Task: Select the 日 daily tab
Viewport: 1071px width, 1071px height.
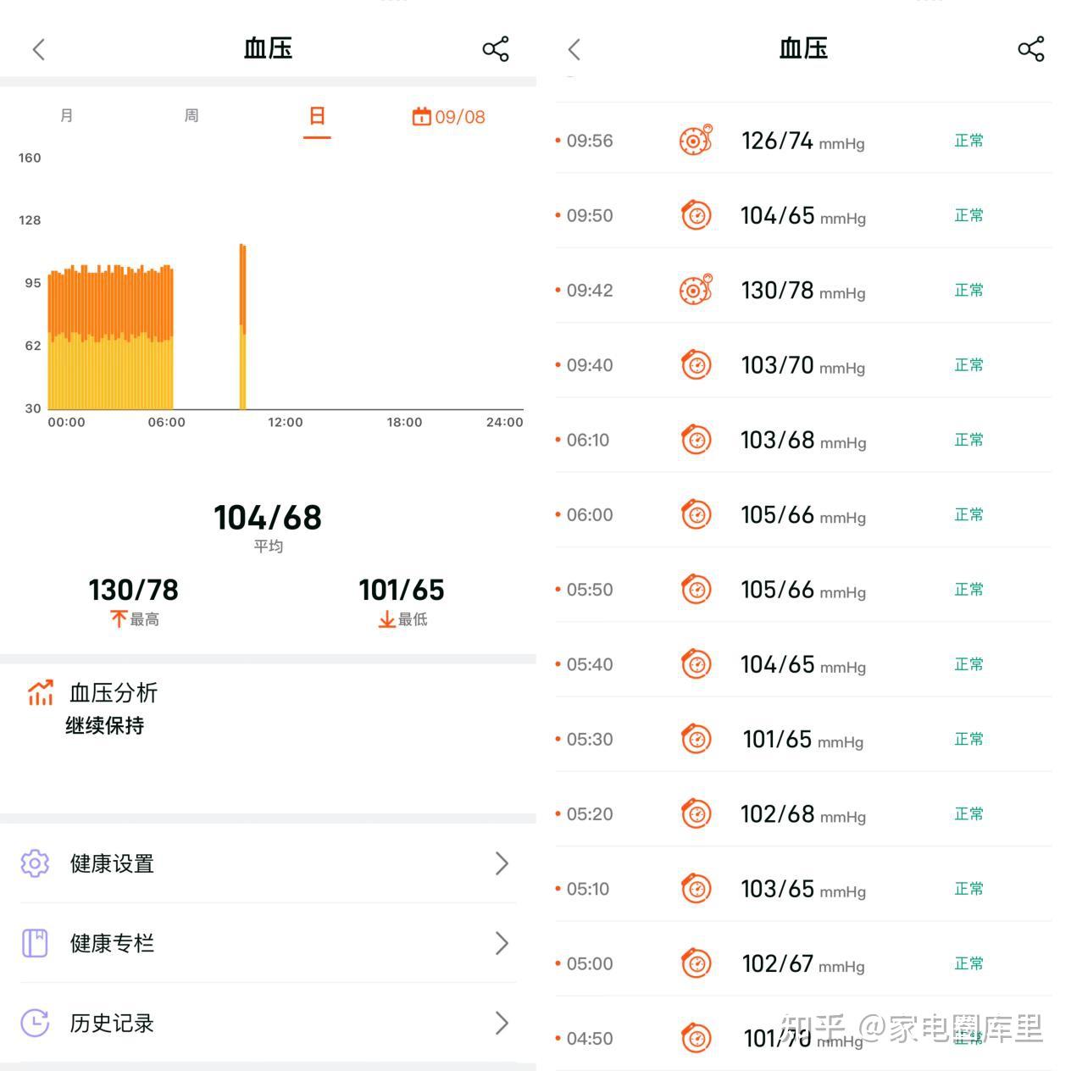Action: click(x=316, y=116)
